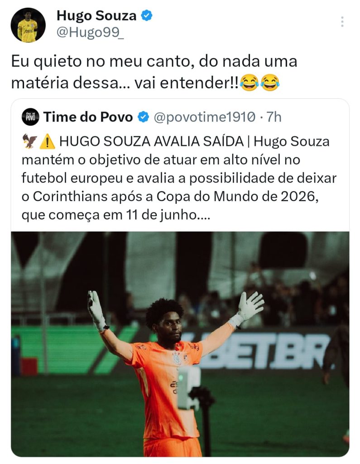
Task: Click the HUGO SOUZA AVALIA SAÍDA headline text
Action: click(151, 141)
